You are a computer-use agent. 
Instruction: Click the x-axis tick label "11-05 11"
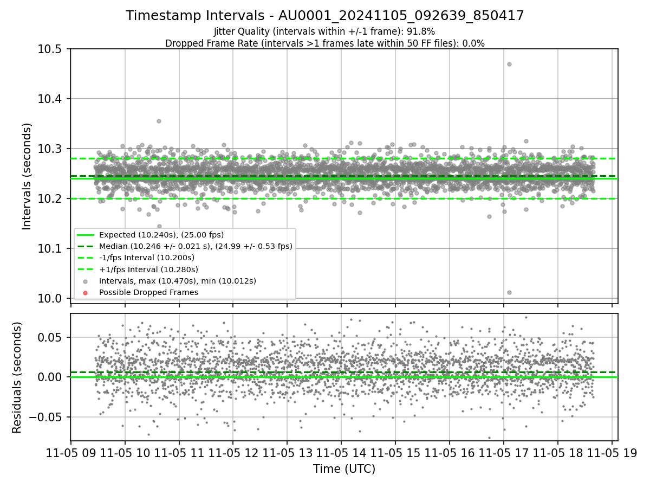tap(179, 453)
